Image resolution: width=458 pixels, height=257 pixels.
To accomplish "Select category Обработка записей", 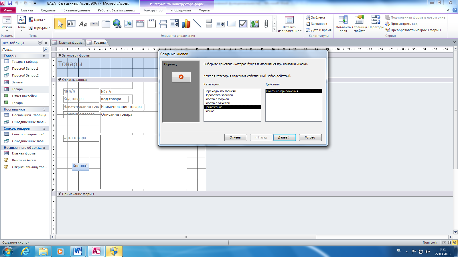I will pos(232,95).
